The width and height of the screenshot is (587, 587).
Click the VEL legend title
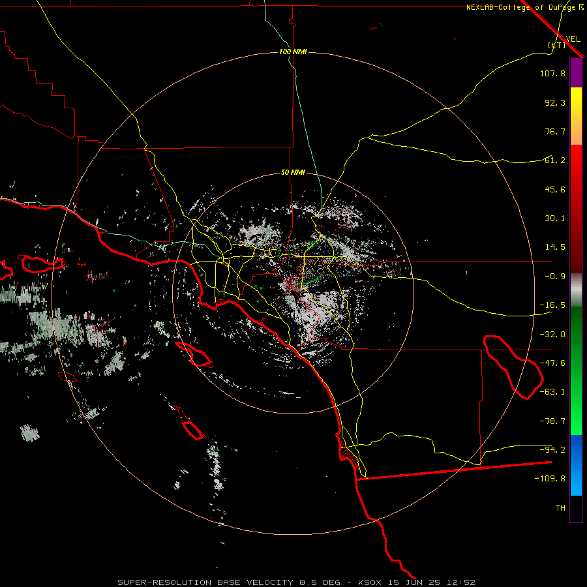pyautogui.click(x=573, y=38)
